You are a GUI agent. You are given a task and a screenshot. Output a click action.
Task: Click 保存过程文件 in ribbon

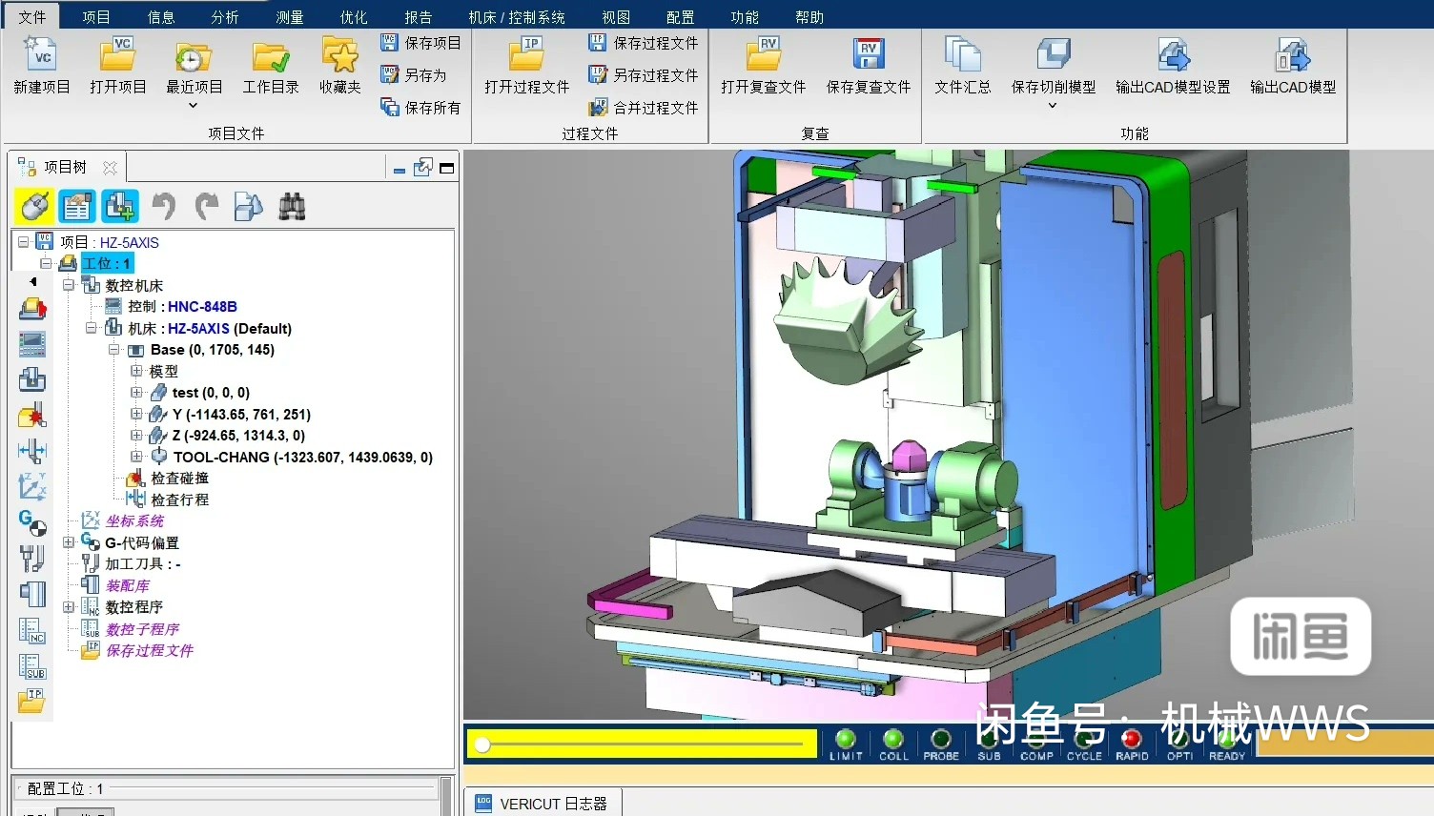pos(644,43)
